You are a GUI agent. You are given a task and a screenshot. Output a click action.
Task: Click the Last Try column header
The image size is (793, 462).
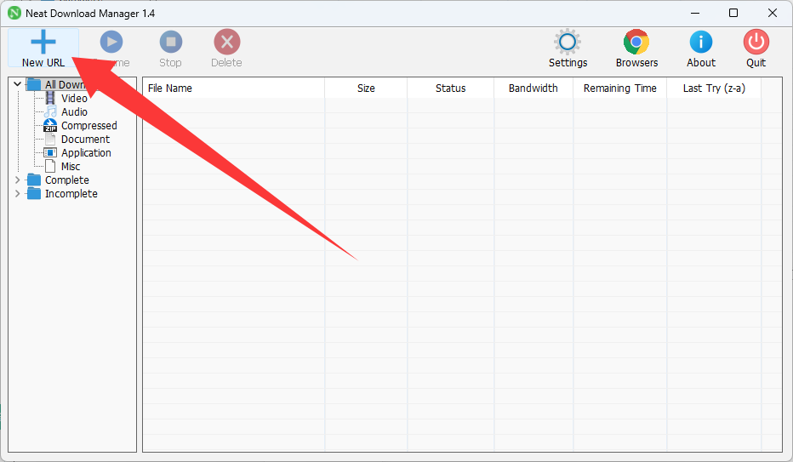(x=714, y=88)
